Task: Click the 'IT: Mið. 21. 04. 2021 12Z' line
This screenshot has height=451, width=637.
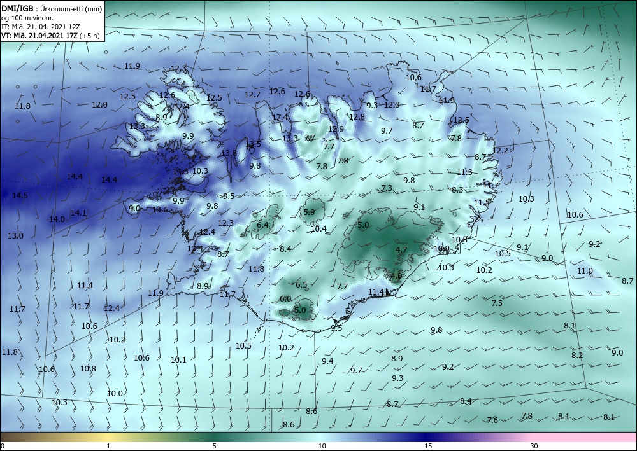Action: [x=41, y=27]
